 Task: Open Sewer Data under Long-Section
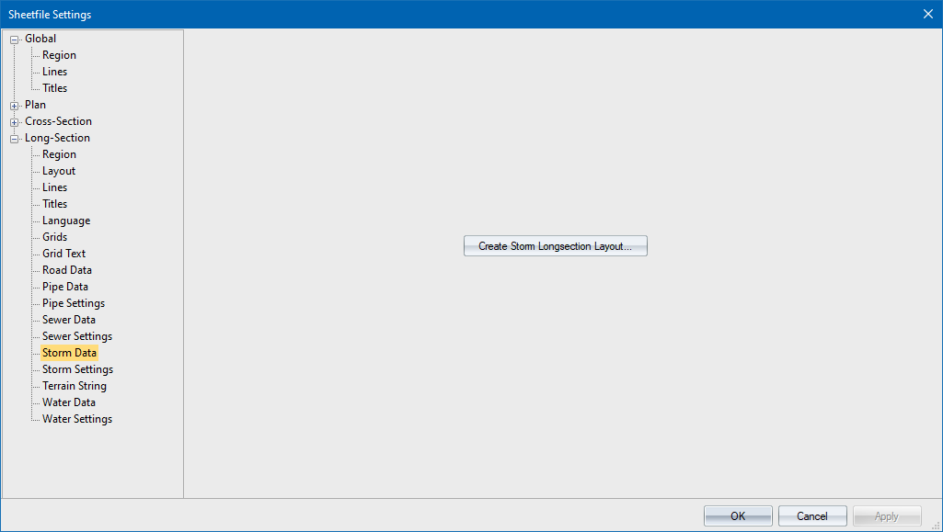tap(68, 320)
